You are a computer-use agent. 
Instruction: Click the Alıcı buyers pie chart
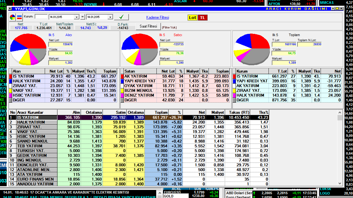pos(29,49)
